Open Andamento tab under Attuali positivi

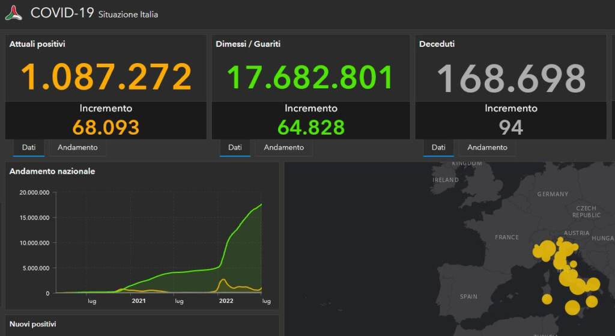click(77, 147)
